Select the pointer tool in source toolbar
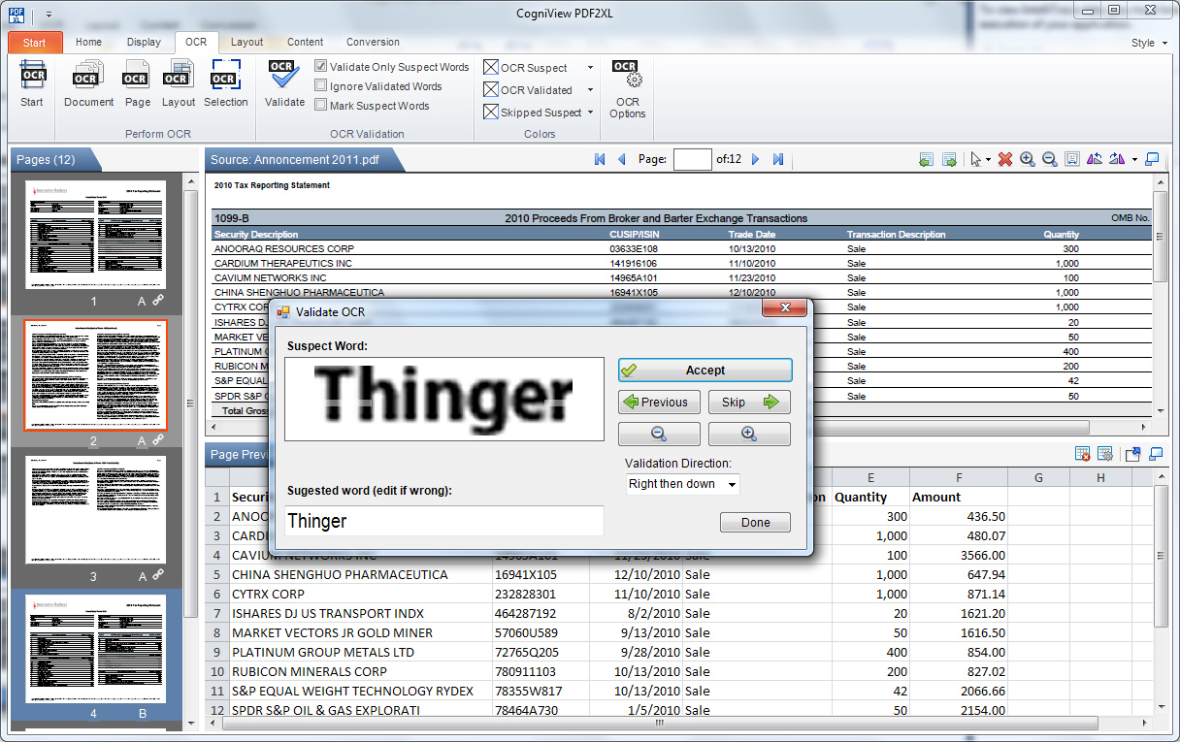The height and width of the screenshot is (742, 1180). point(976,159)
